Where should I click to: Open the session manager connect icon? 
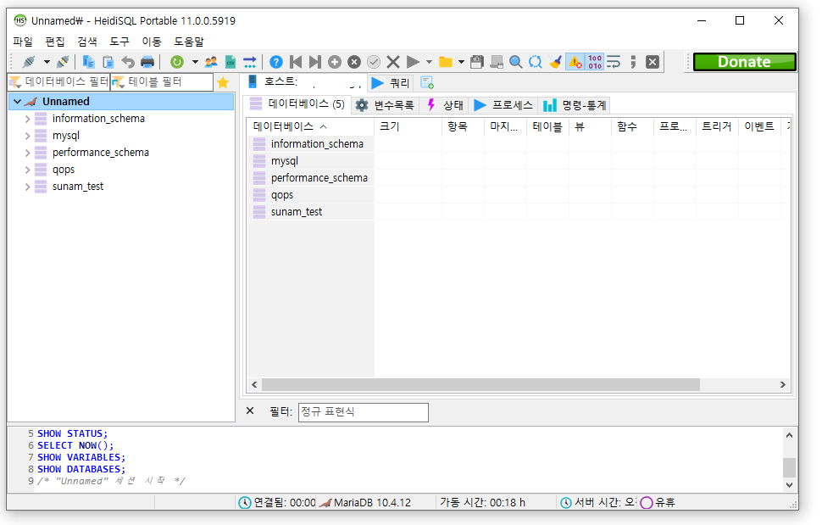tap(29, 62)
